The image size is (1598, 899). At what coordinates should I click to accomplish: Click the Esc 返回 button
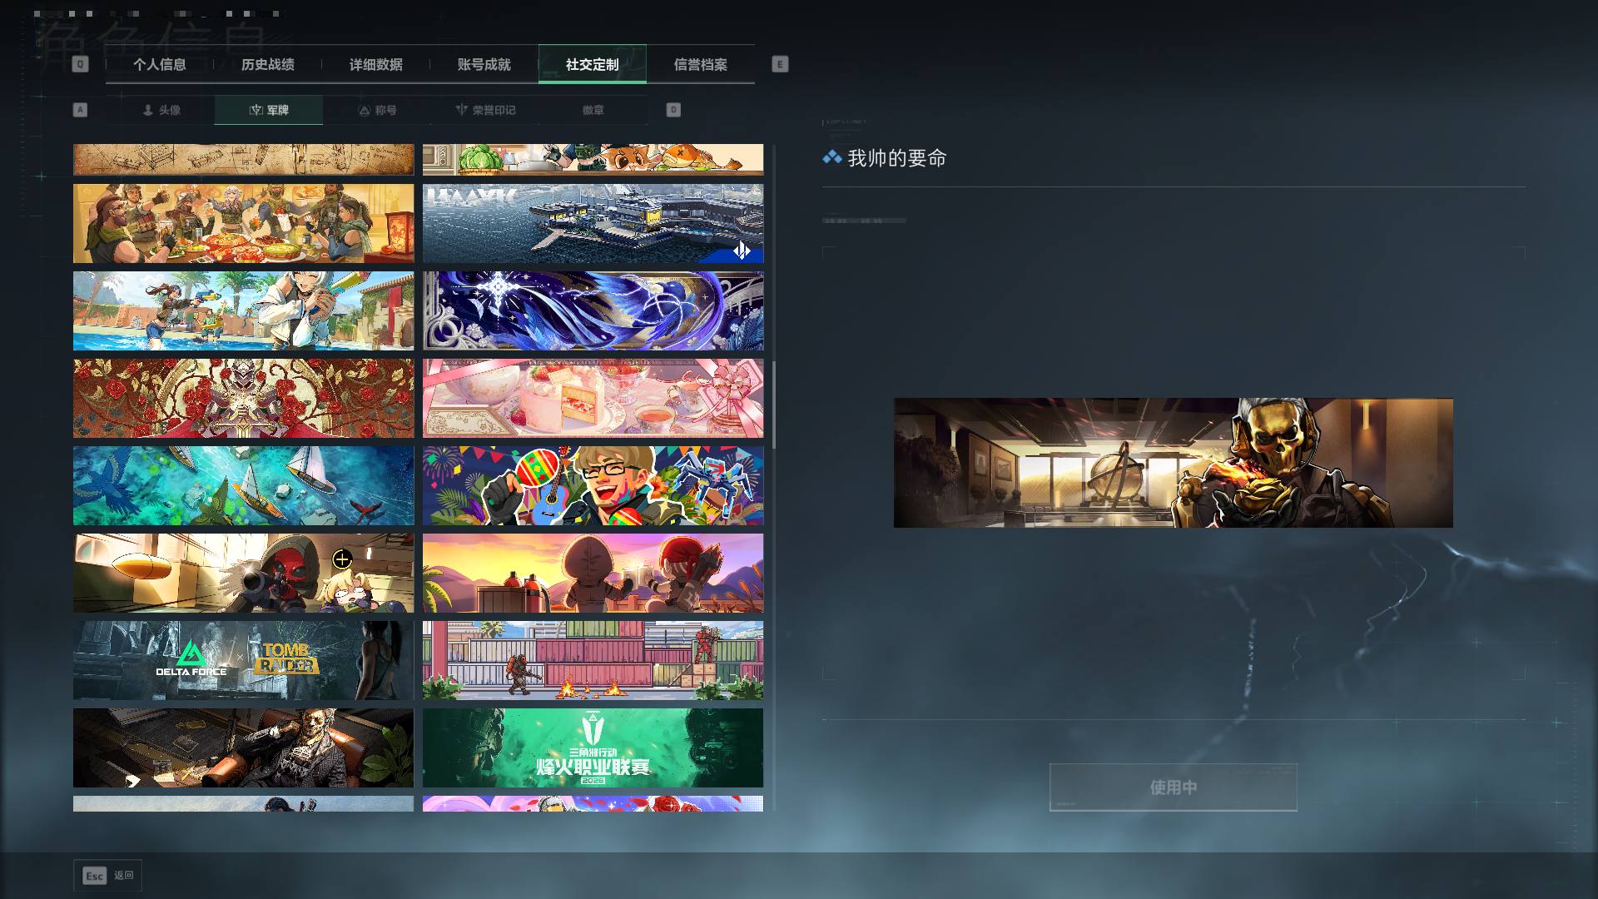[x=108, y=876]
